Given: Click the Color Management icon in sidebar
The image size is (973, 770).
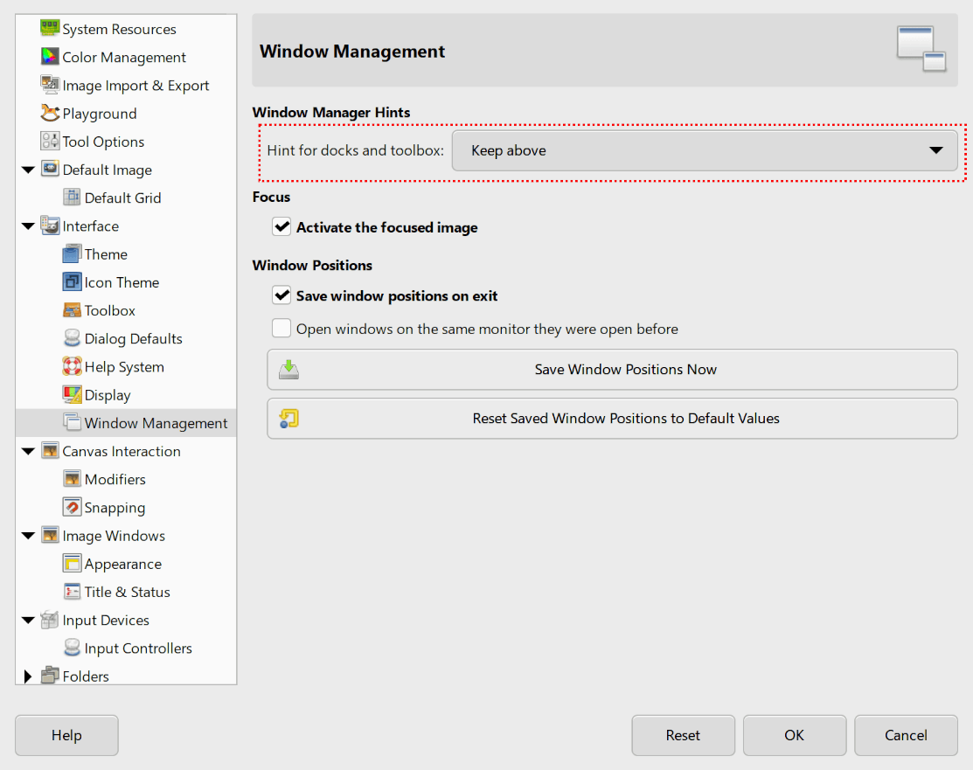Looking at the screenshot, I should (x=51, y=57).
